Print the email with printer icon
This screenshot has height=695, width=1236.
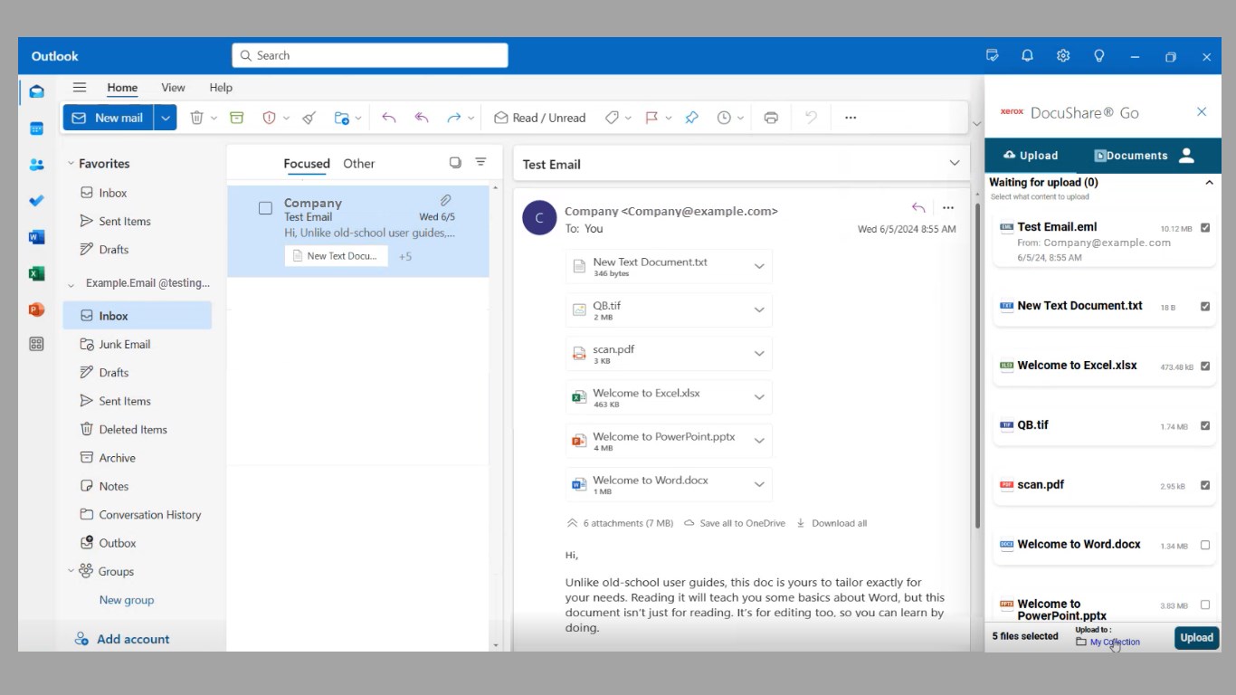(x=771, y=118)
